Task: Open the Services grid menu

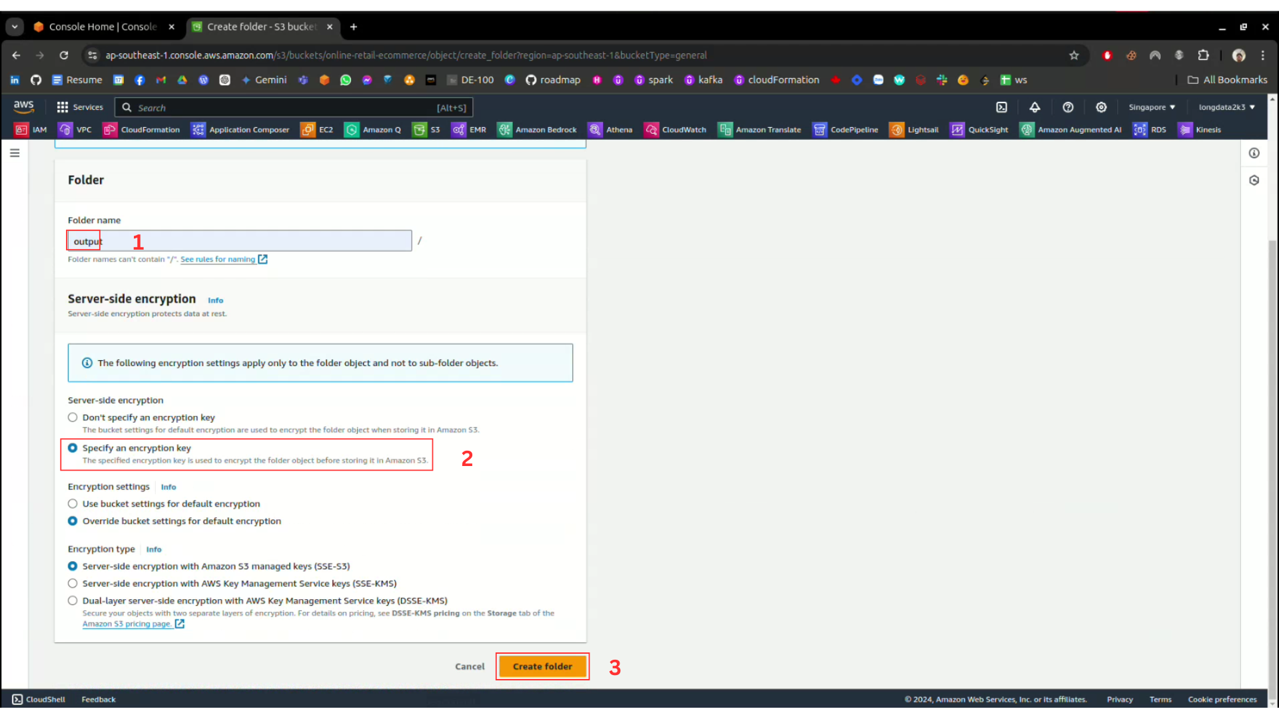Action: 80,107
